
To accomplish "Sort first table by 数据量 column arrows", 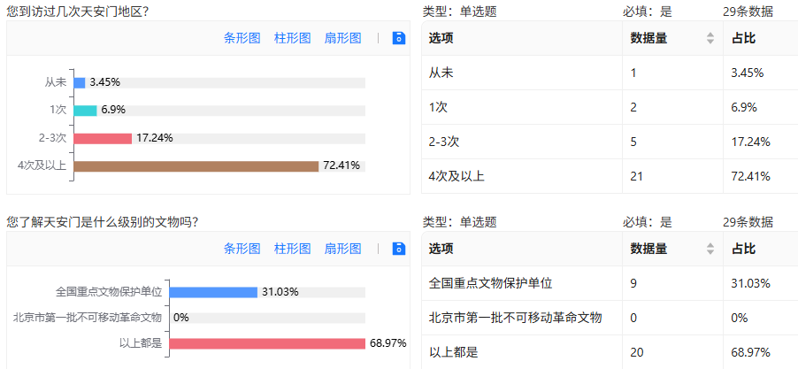I will click(710, 38).
